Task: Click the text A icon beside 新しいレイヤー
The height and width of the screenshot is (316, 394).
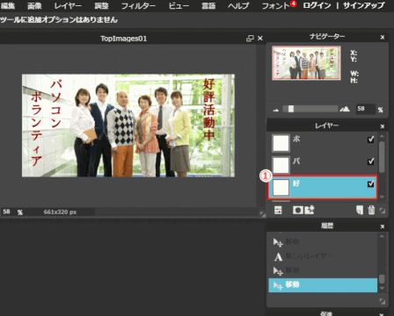Action: click(x=278, y=256)
